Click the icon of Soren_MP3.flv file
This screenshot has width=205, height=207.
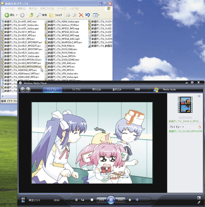[46, 56]
